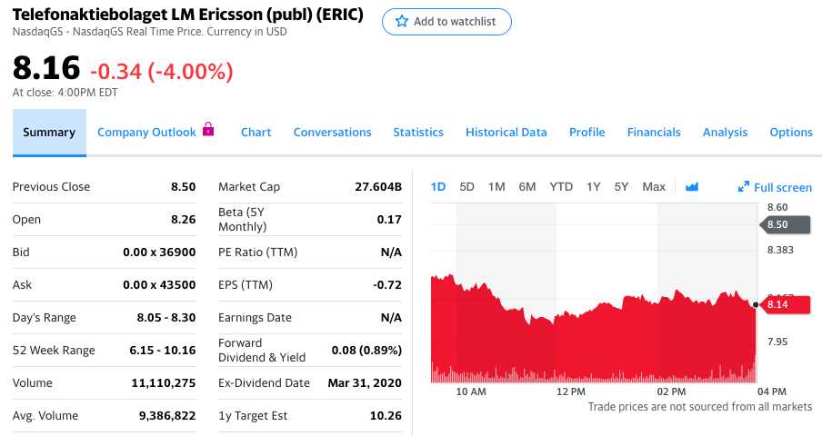This screenshot has width=822, height=436.
Task: Switch to the Chart tab
Action: pos(256,133)
